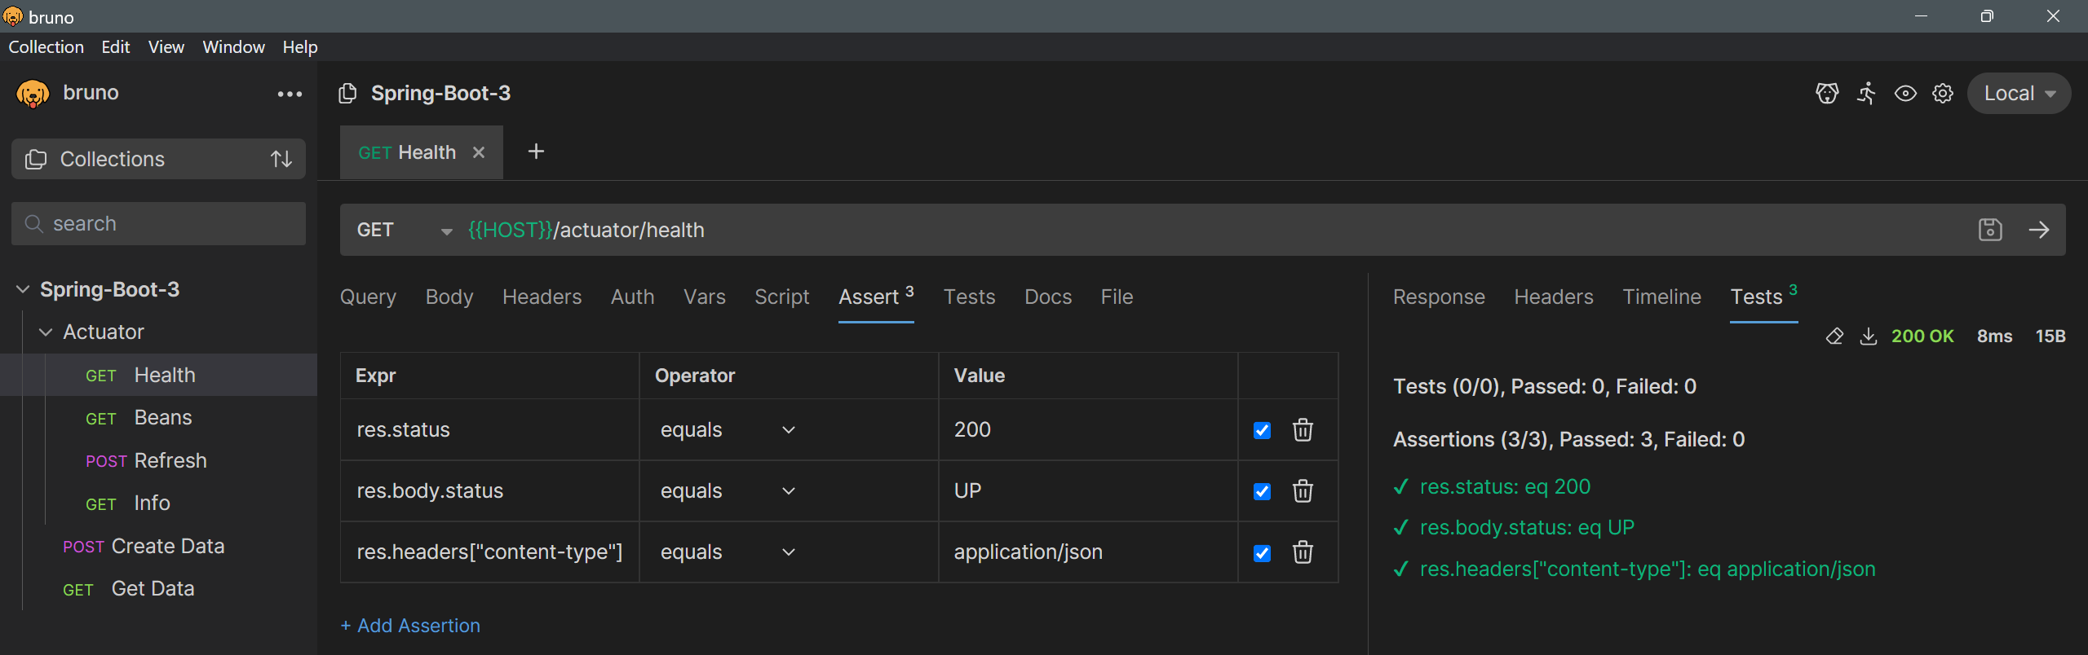Open the collection runner icon
2088x655 pixels.
click(x=1866, y=94)
